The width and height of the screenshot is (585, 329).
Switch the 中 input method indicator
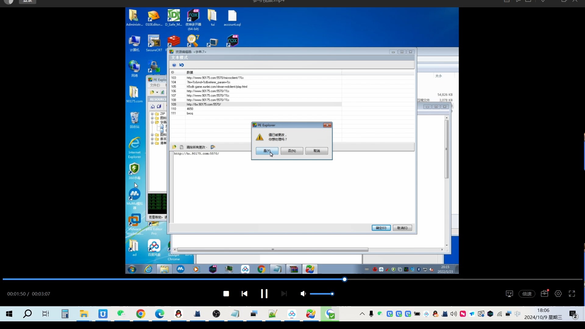(517, 314)
